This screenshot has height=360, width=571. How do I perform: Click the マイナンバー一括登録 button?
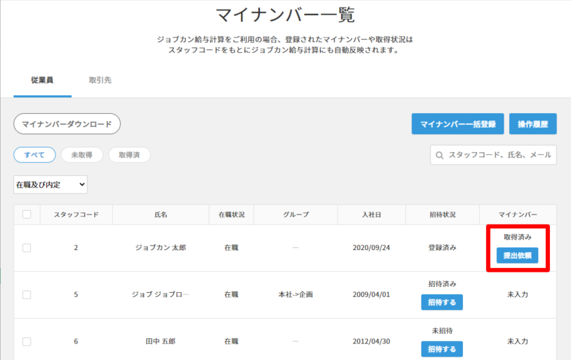[x=458, y=123]
